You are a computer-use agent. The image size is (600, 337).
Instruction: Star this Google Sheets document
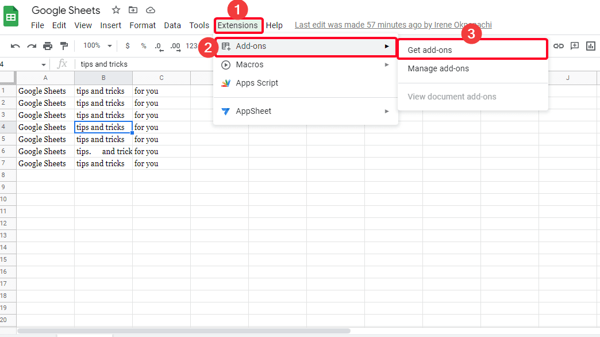[116, 10]
